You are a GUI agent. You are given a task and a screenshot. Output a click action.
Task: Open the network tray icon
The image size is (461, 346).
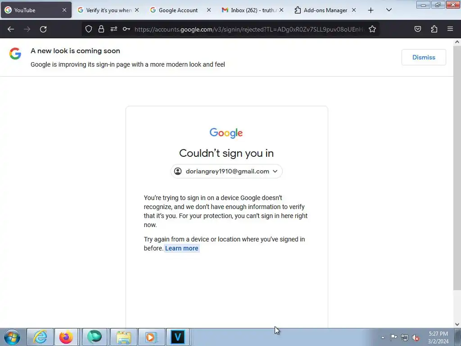405,337
